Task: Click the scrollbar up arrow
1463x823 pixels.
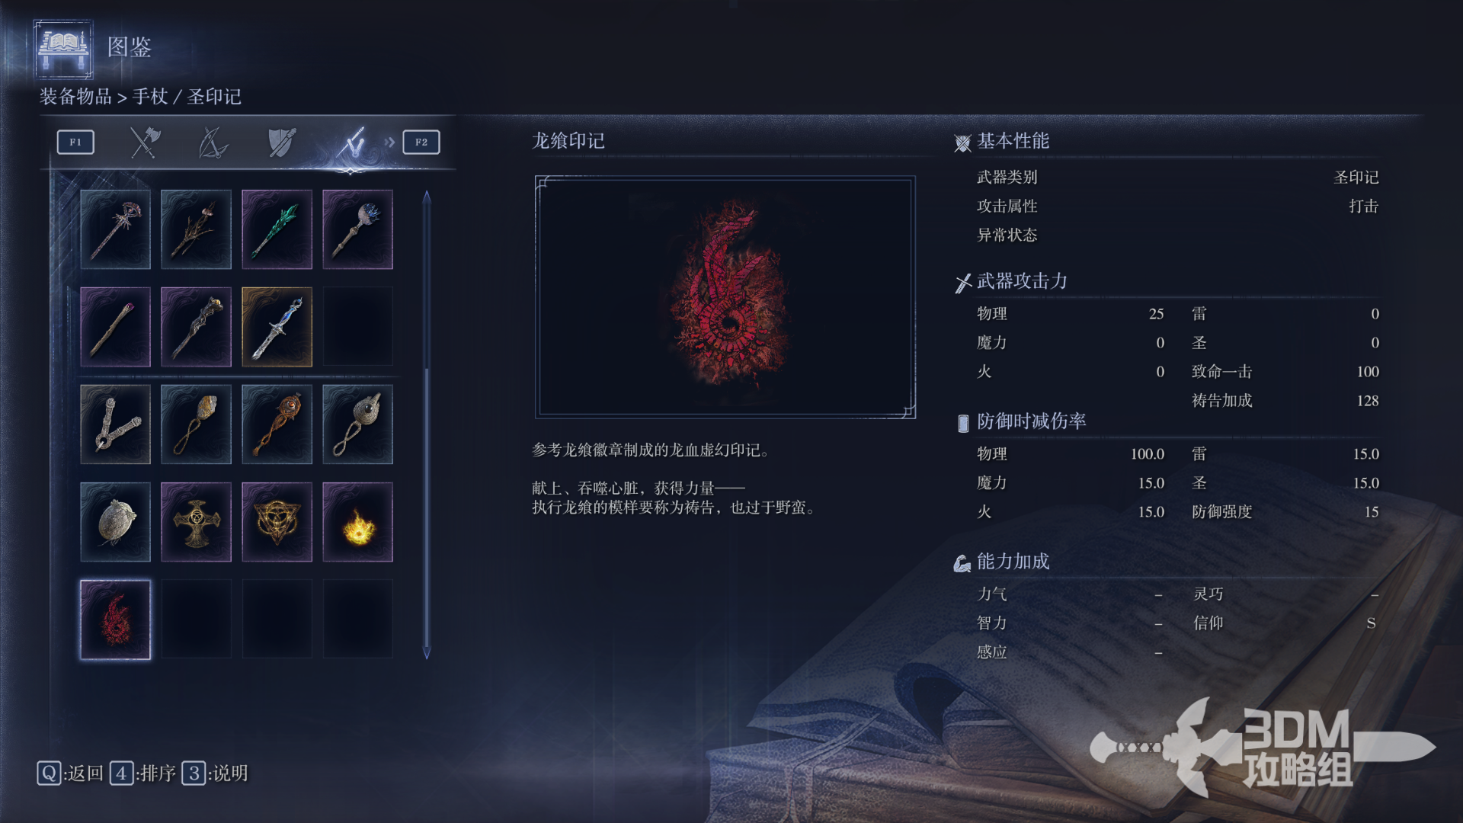Action: [427, 197]
